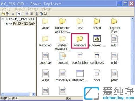Screen dimensions: 135x101
Task: Click the LiveUpdate web icon in toolbar
Action: click(45, 14)
